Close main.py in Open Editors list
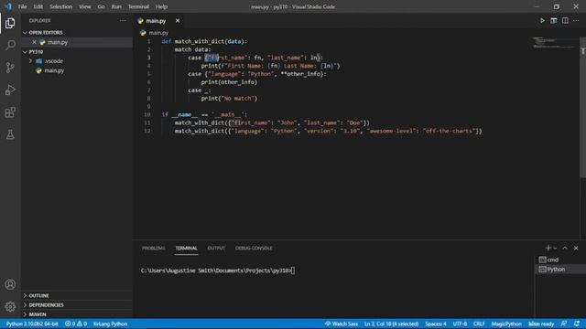Viewport: 586px width, 329px height. (34, 42)
